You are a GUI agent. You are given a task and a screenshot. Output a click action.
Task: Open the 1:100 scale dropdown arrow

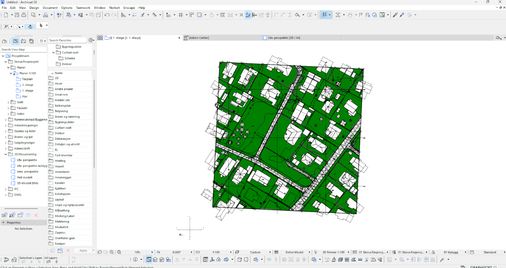(231, 252)
